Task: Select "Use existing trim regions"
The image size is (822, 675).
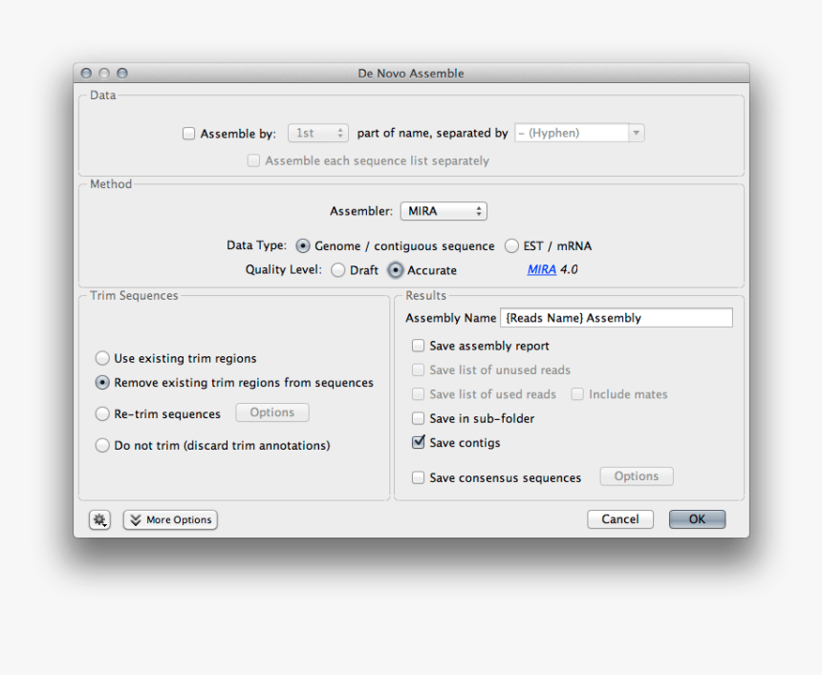Action: [x=102, y=358]
